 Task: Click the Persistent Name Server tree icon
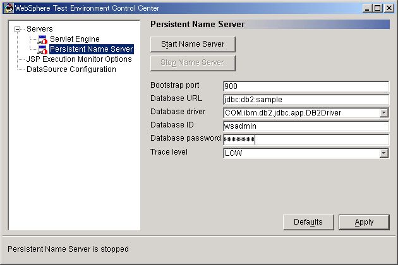click(43, 49)
